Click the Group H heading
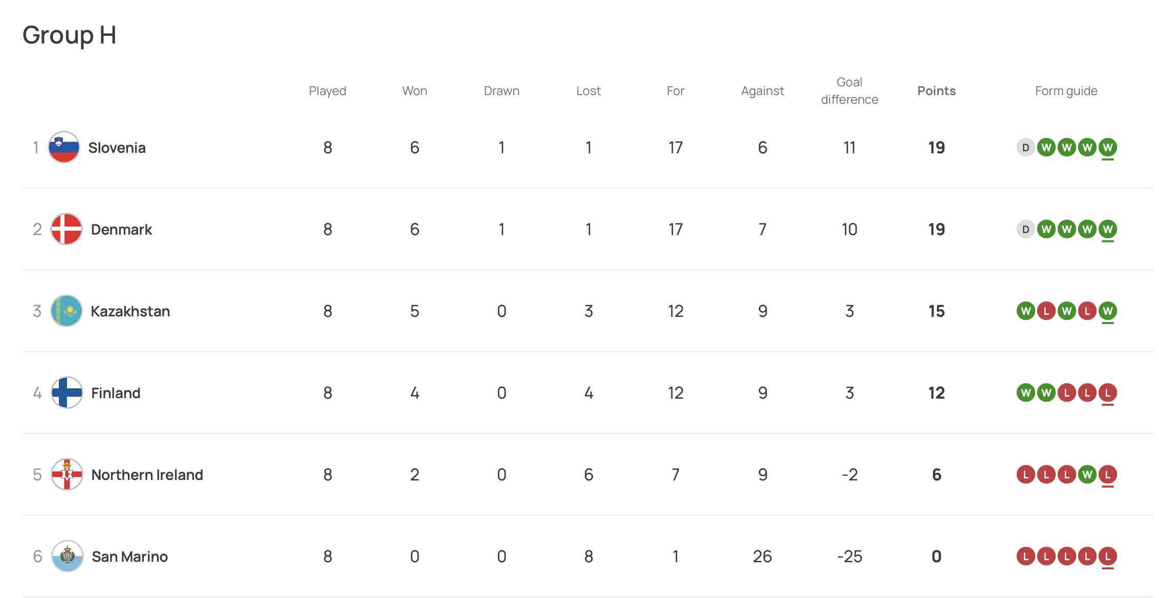 [x=70, y=35]
